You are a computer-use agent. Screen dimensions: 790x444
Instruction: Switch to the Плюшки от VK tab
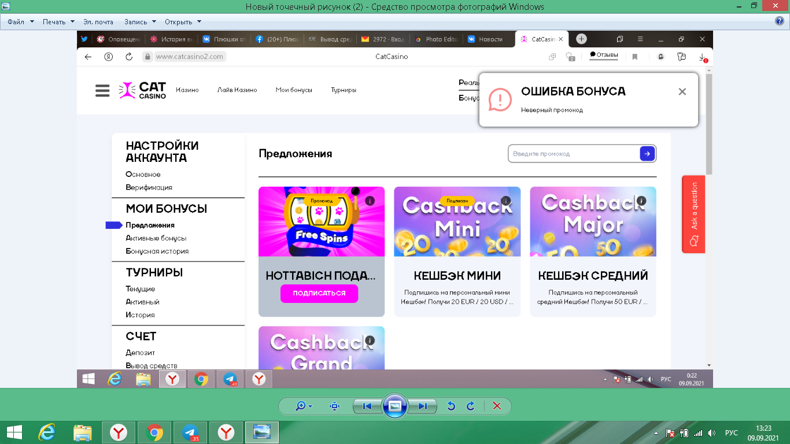click(x=224, y=39)
